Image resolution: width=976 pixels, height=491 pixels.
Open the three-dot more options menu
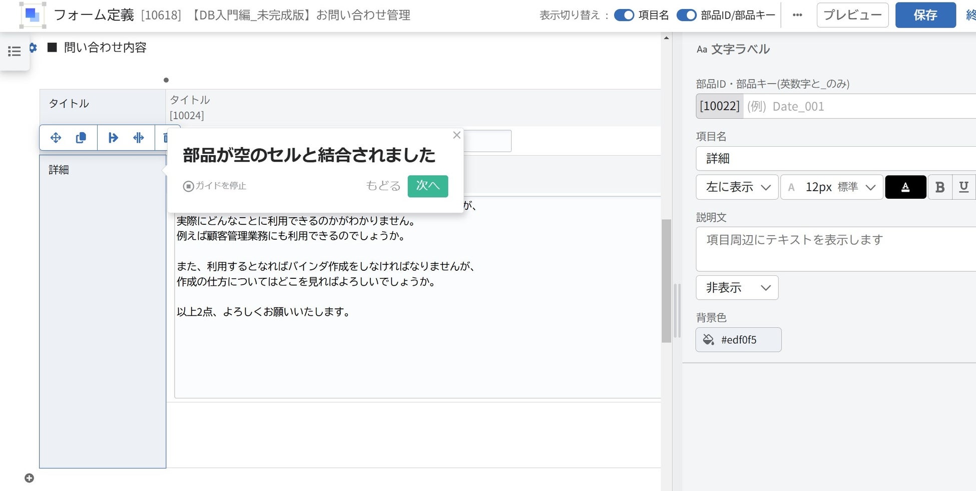click(798, 15)
